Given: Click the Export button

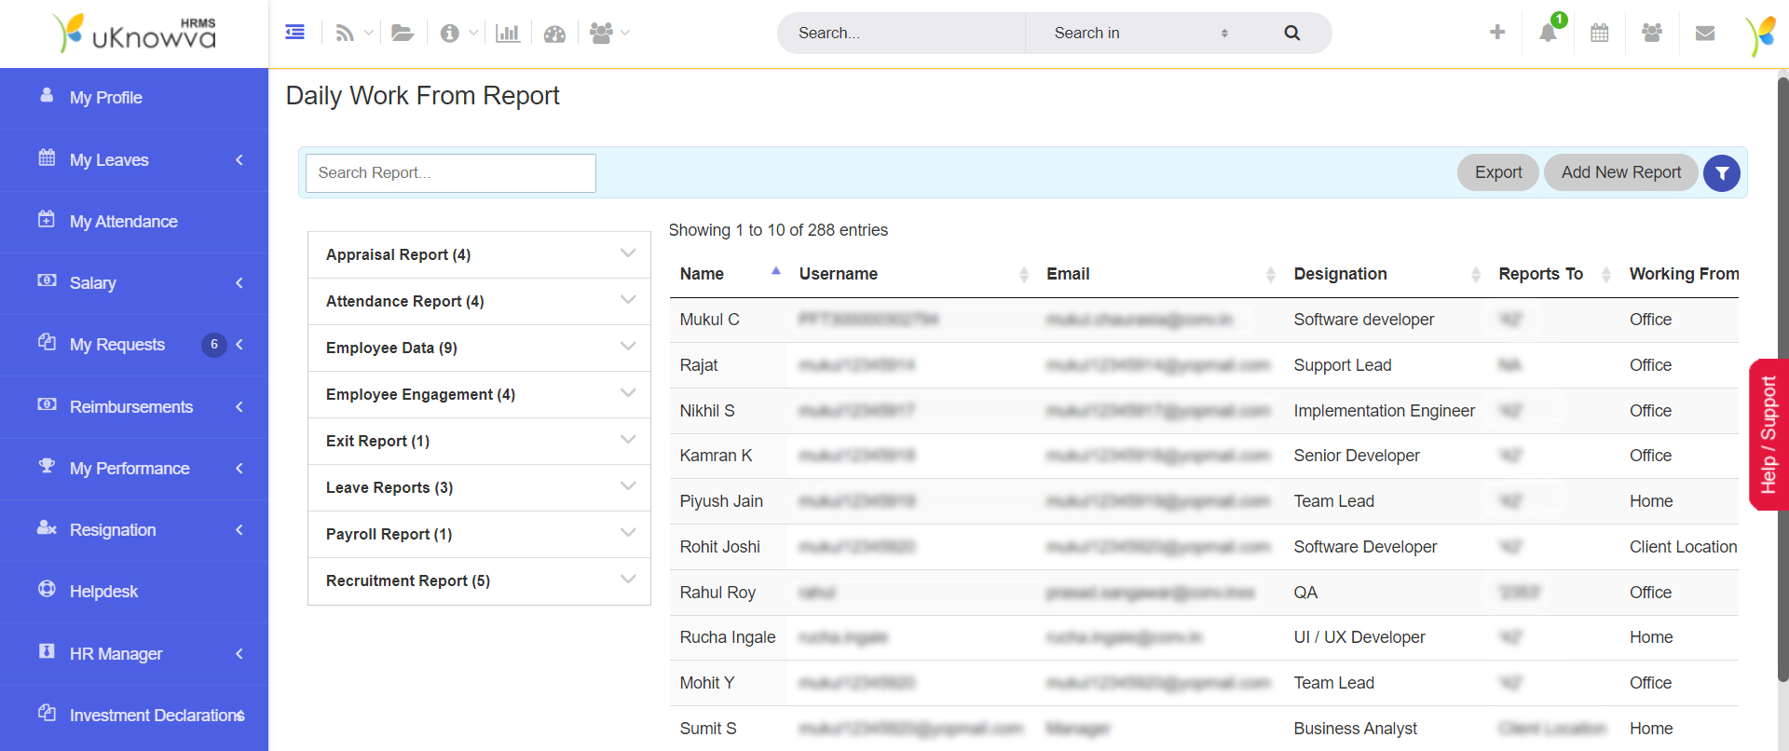Looking at the screenshot, I should point(1497,172).
